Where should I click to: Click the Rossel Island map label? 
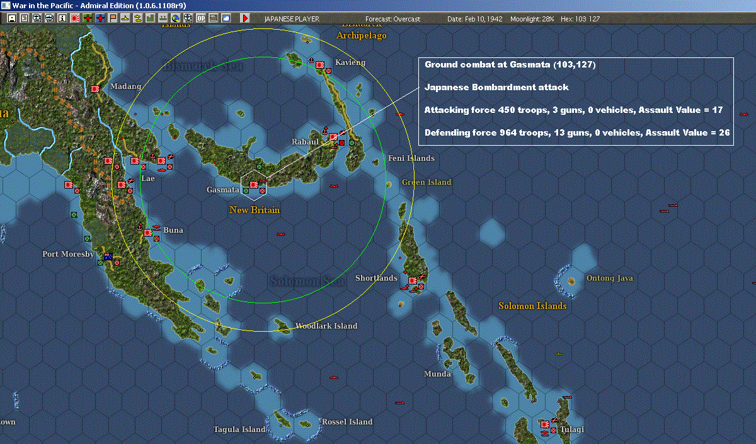347,422
